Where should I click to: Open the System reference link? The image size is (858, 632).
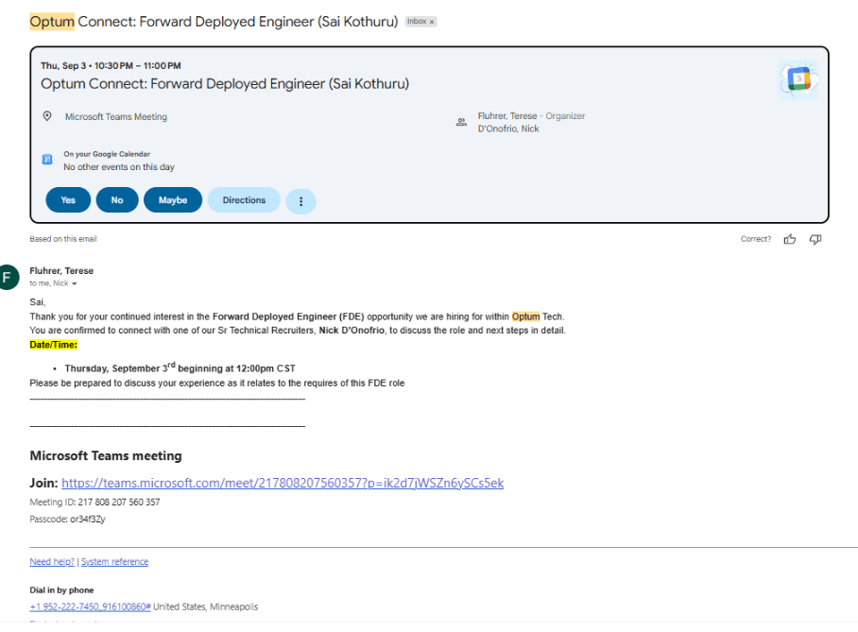point(115,561)
